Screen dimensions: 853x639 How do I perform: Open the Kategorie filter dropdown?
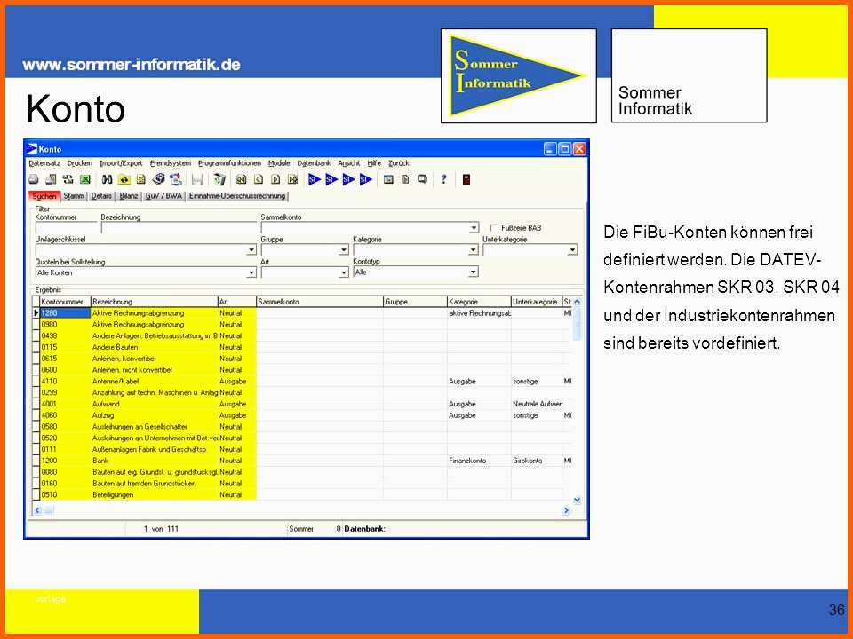[x=474, y=250]
